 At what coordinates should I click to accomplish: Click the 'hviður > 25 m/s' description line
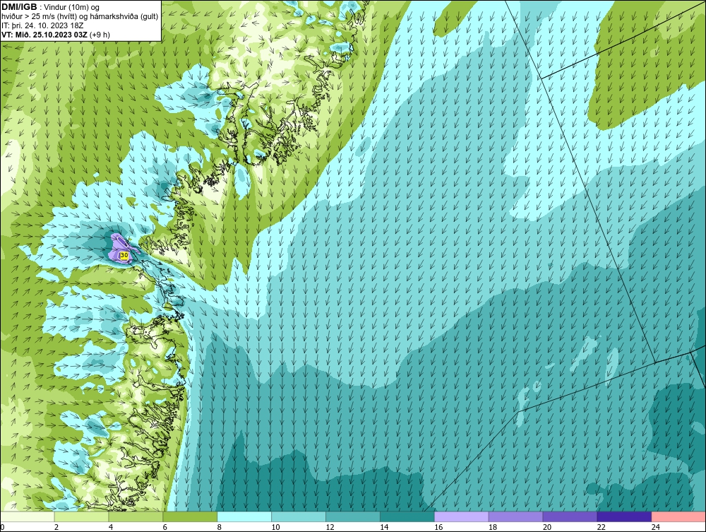(x=80, y=16)
